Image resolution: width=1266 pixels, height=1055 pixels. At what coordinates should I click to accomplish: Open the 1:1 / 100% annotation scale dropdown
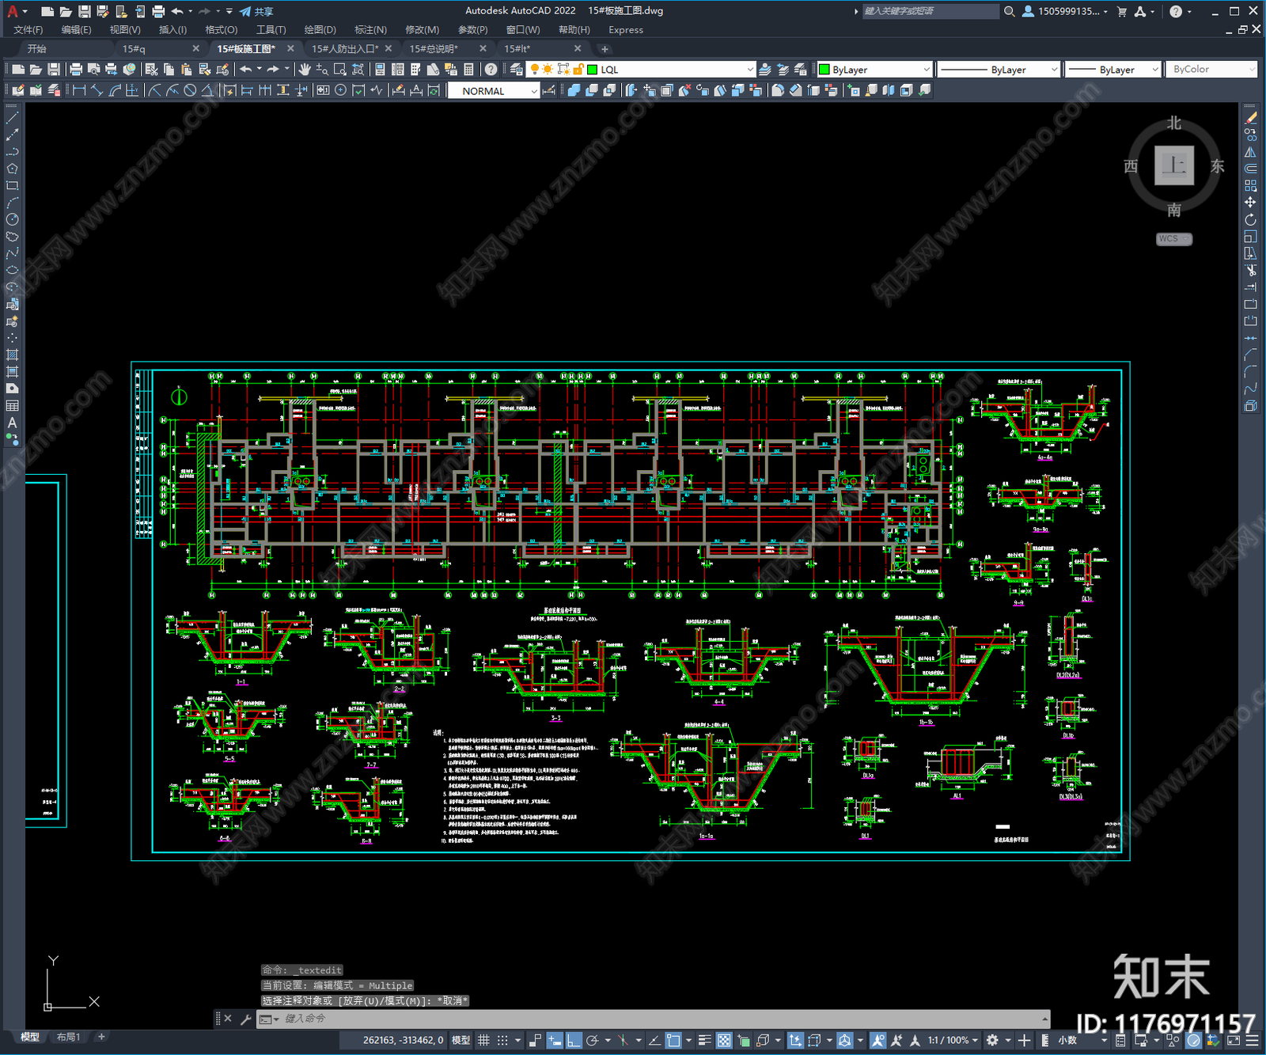(x=953, y=1040)
